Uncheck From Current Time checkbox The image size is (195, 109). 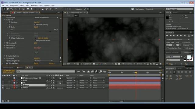click(167, 48)
